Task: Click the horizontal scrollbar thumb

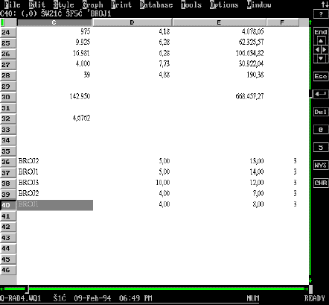Action: (x=27, y=289)
